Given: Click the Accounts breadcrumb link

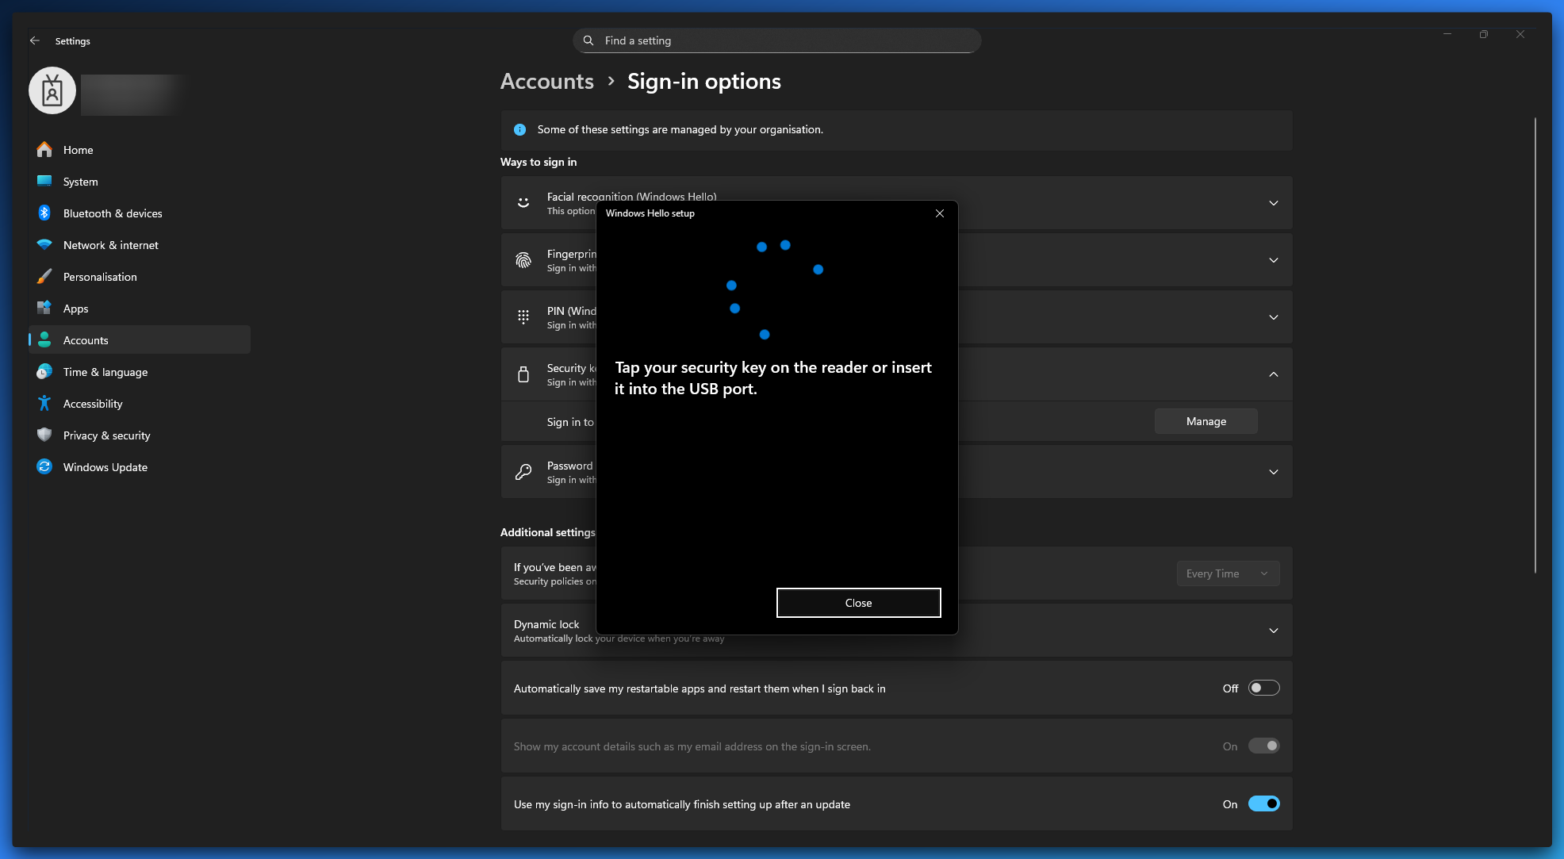Looking at the screenshot, I should click(546, 82).
